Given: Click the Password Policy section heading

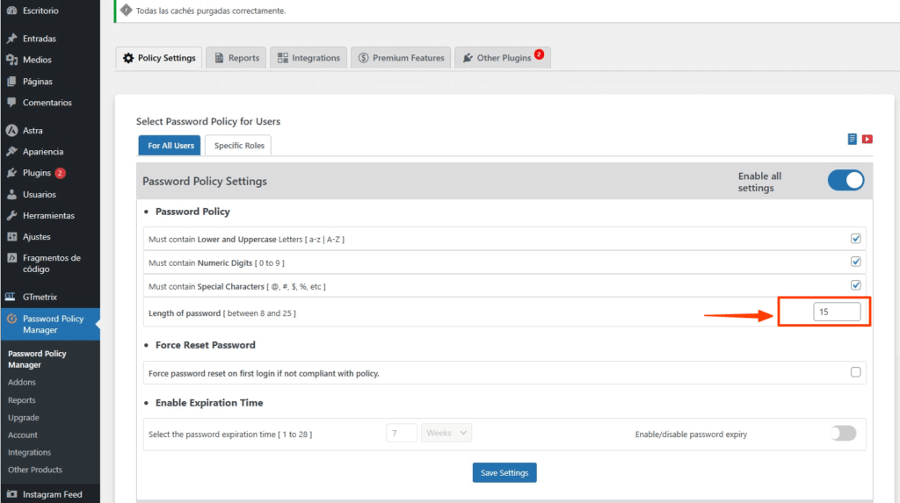Looking at the screenshot, I should coord(192,212).
